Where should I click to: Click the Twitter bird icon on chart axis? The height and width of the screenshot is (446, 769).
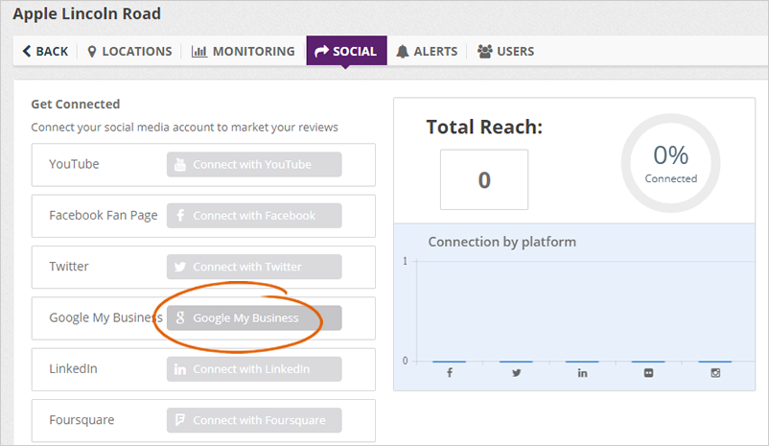(516, 372)
